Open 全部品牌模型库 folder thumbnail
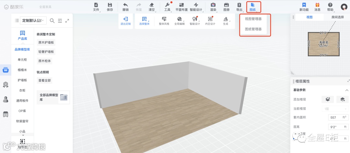 [x=64, y=97]
